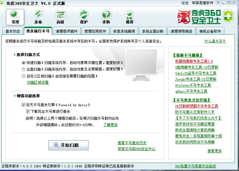Switch to the 系统全面诊断 tab
The height and width of the screenshot is (171, 239).
(153, 31)
